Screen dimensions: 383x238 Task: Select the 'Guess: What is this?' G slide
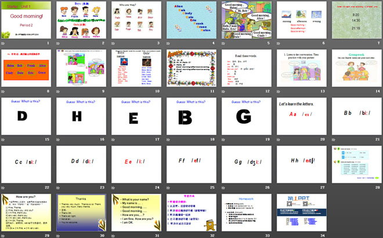[x=247, y=116]
